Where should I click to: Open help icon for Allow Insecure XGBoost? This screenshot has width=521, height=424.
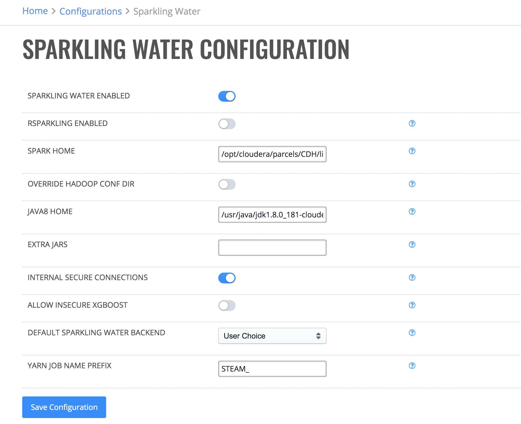pos(412,305)
